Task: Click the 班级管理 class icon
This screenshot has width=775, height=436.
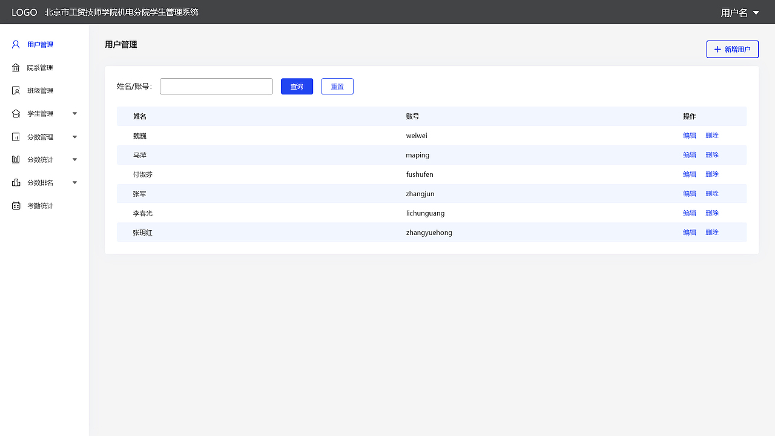Action: [x=16, y=90]
